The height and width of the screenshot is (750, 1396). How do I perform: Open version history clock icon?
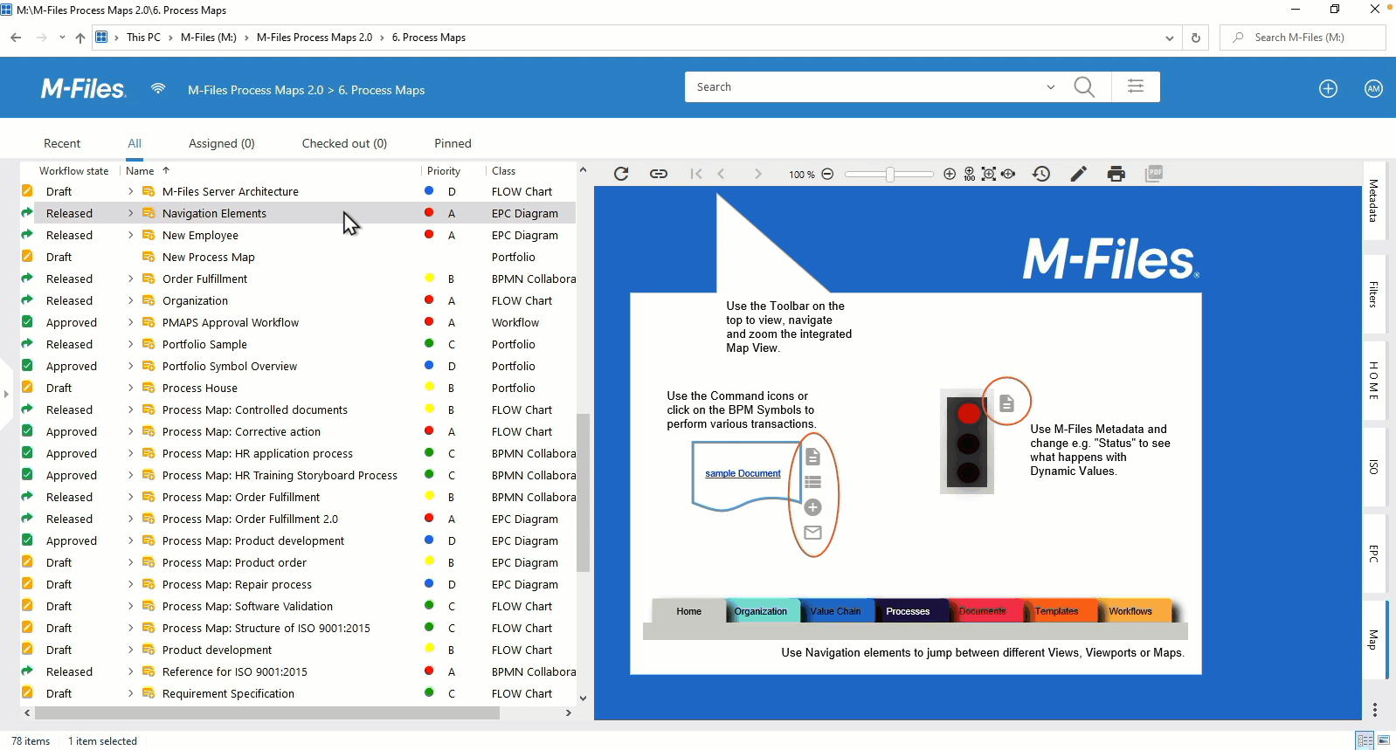click(1041, 174)
